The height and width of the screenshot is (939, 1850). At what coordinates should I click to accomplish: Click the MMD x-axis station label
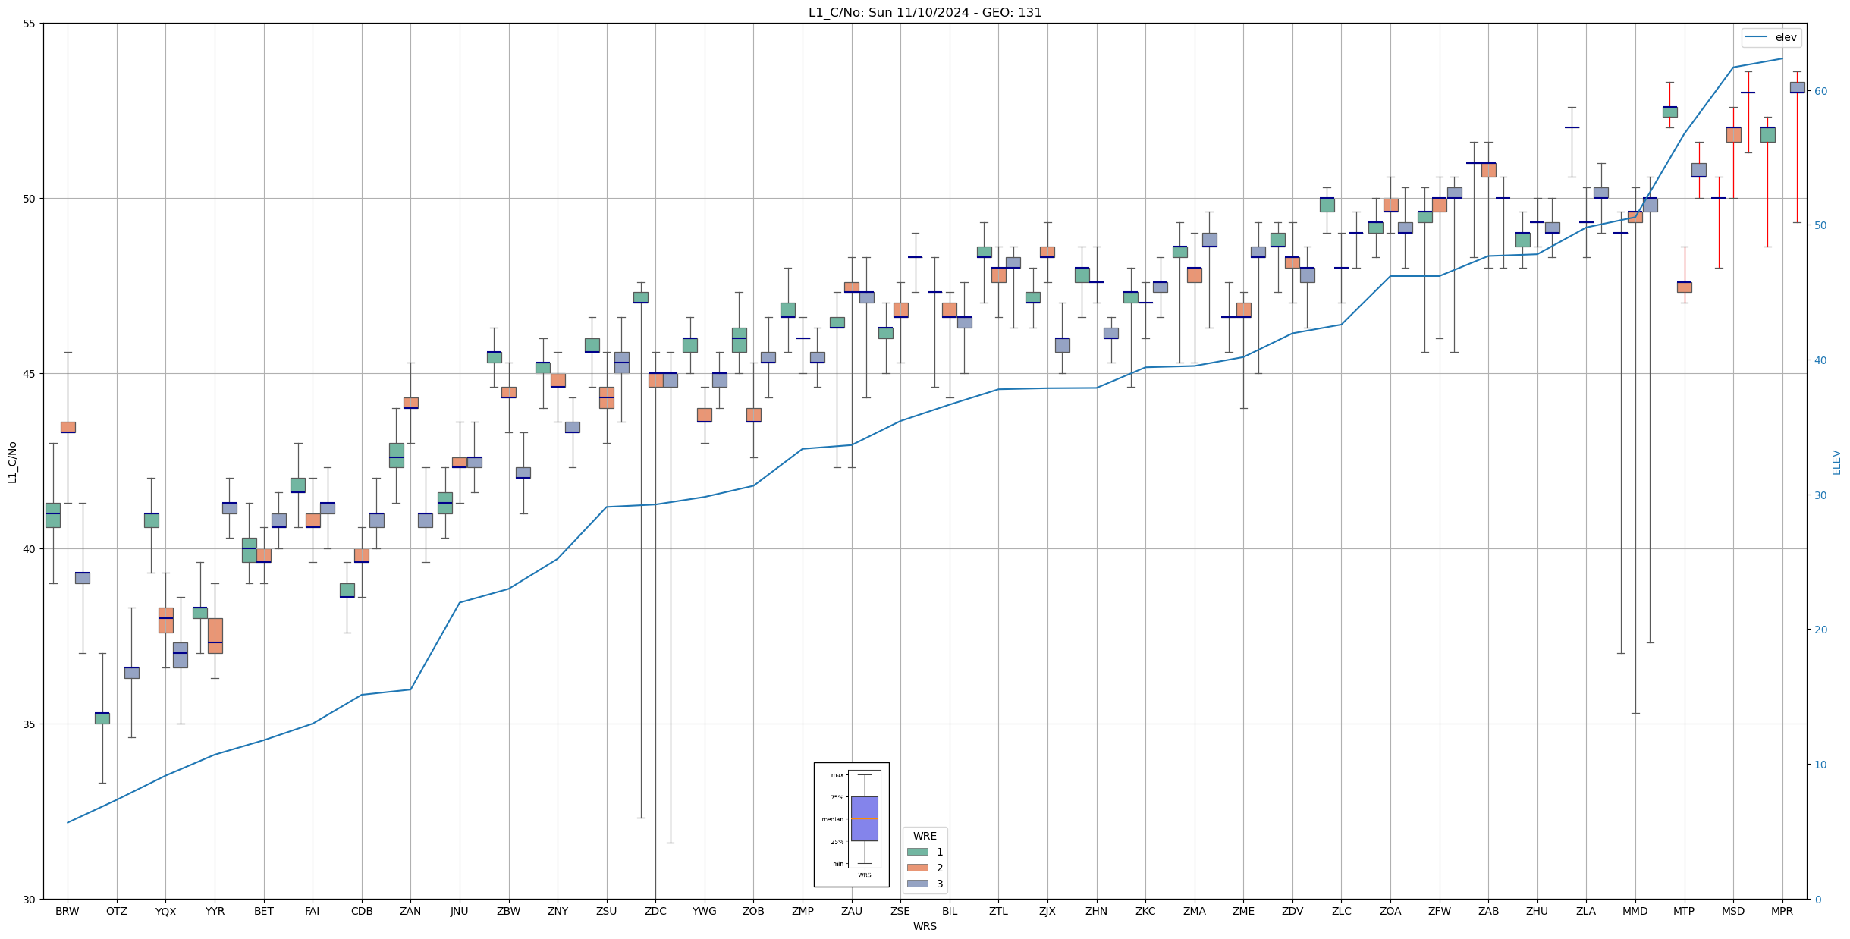tap(1635, 911)
